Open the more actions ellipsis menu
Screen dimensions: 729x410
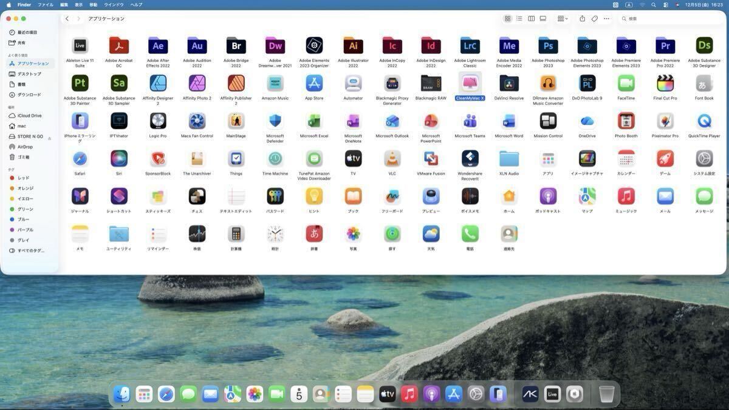pos(606,19)
